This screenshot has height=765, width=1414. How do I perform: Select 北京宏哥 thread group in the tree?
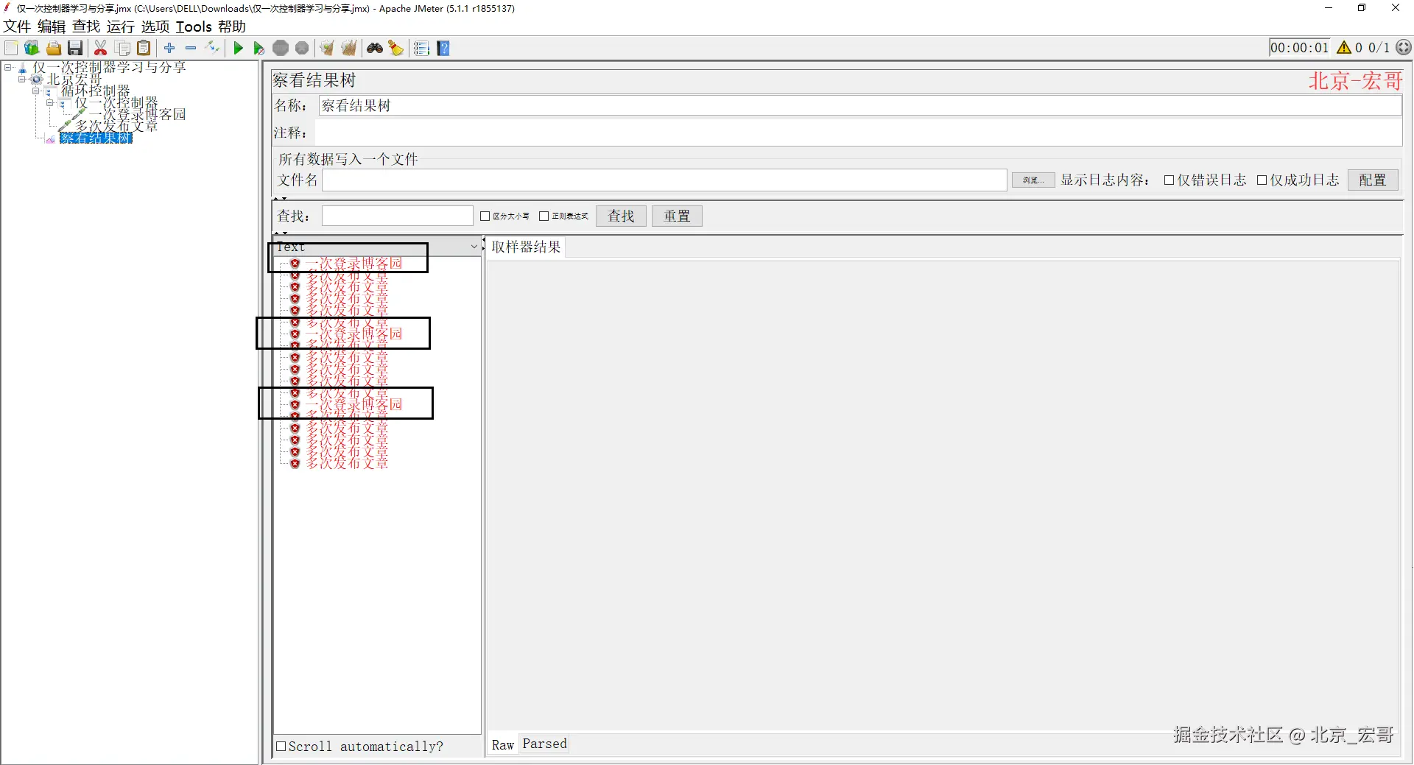pyautogui.click(x=74, y=79)
